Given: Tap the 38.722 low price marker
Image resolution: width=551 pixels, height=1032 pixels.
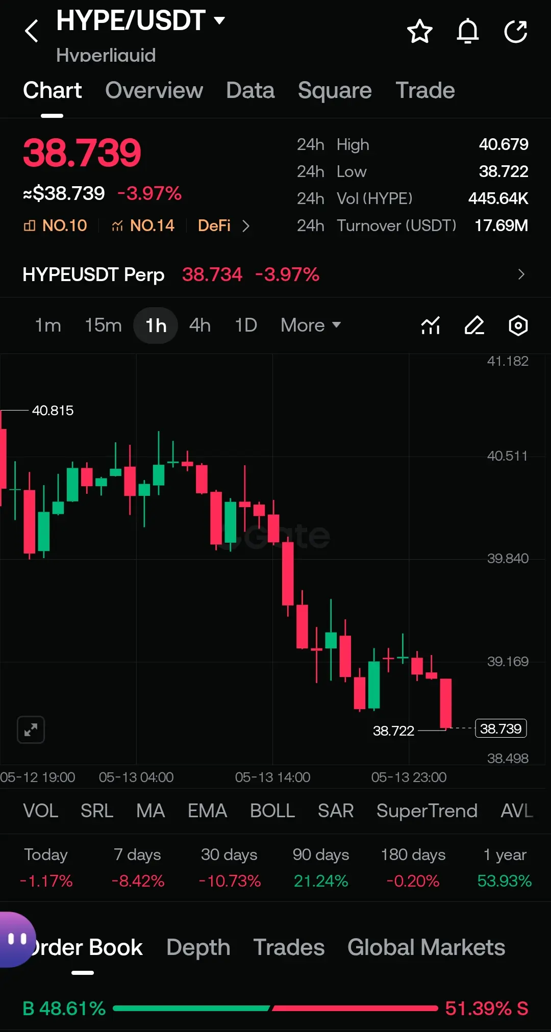Looking at the screenshot, I should (393, 731).
